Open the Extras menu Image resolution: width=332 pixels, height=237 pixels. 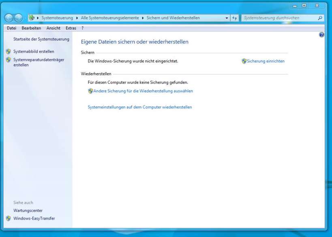[x=71, y=28]
